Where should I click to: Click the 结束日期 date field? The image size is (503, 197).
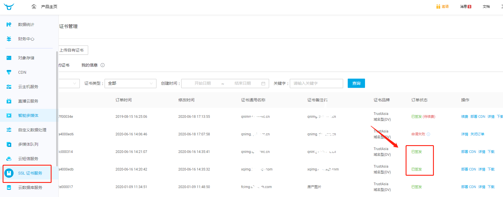pos(243,83)
